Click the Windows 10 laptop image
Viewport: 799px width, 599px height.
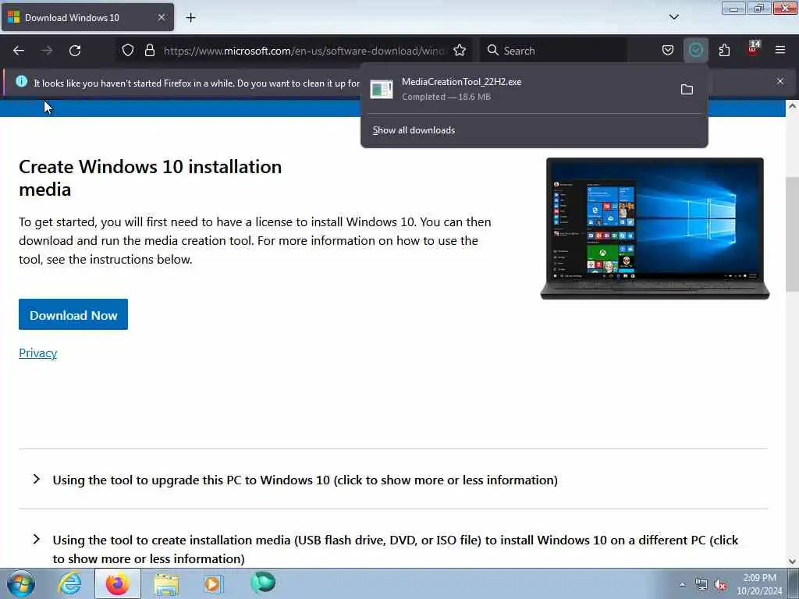(655, 229)
